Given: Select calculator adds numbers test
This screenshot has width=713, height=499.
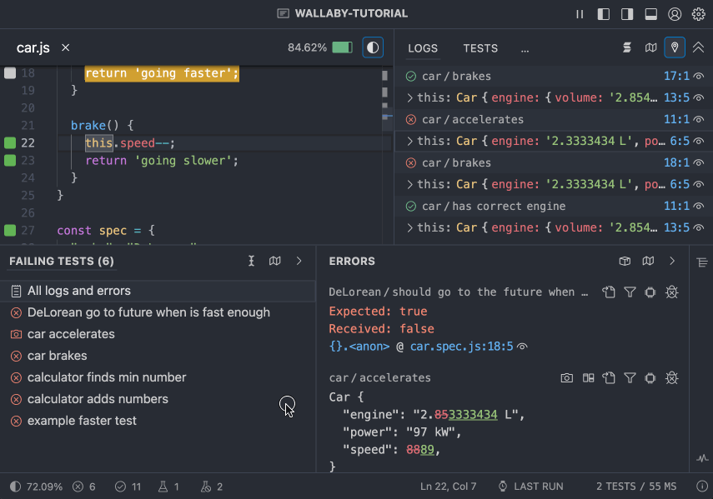Looking at the screenshot, I should click(158, 399).
